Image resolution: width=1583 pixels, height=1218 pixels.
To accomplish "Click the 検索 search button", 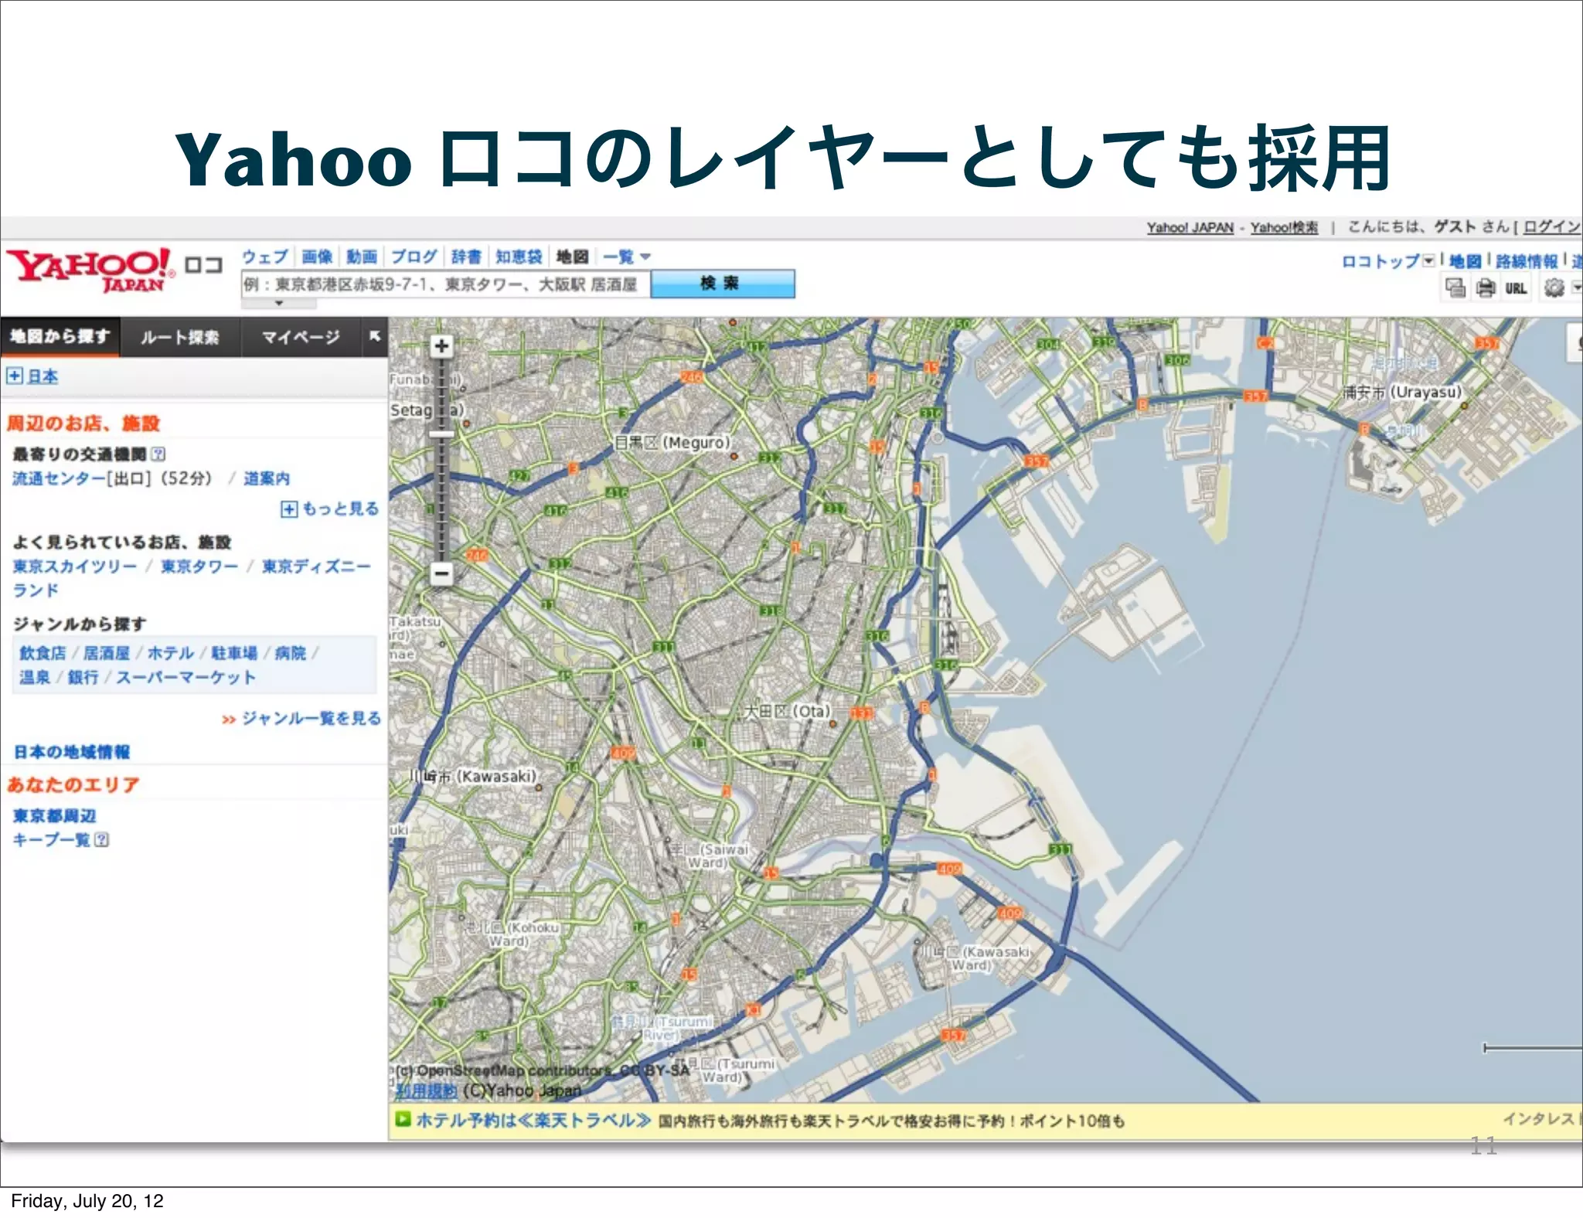I will click(x=722, y=284).
